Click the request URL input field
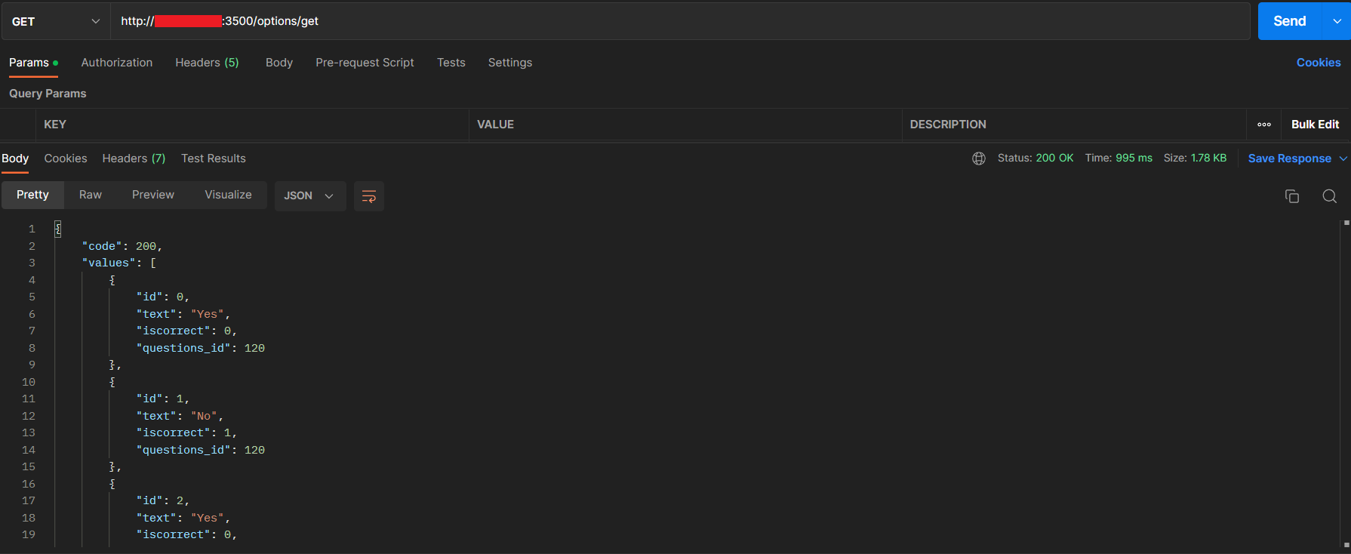 click(x=681, y=21)
